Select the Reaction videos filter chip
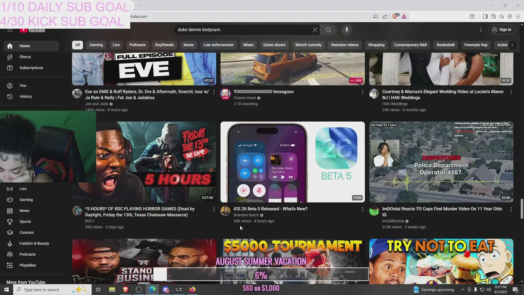 [x=345, y=45]
